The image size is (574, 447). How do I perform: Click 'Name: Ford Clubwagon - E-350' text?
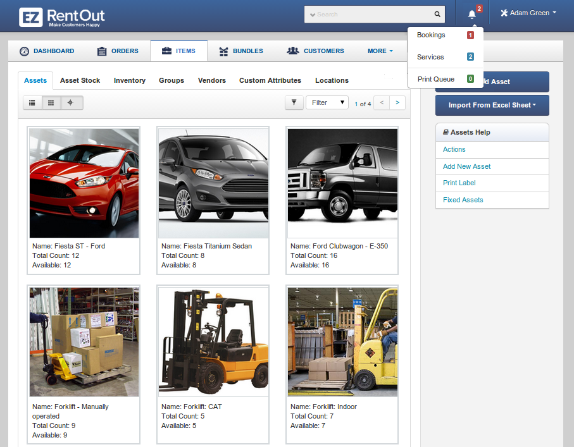339,246
